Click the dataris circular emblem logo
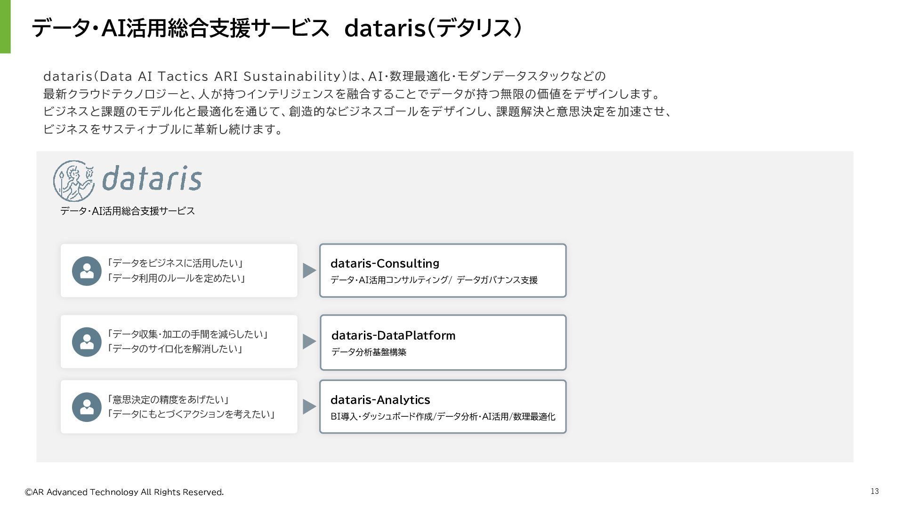 tap(73, 181)
